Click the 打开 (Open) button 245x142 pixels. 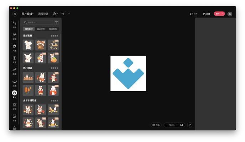pos(194,14)
